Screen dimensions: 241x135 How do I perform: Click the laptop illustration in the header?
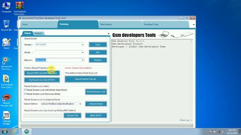164,34
